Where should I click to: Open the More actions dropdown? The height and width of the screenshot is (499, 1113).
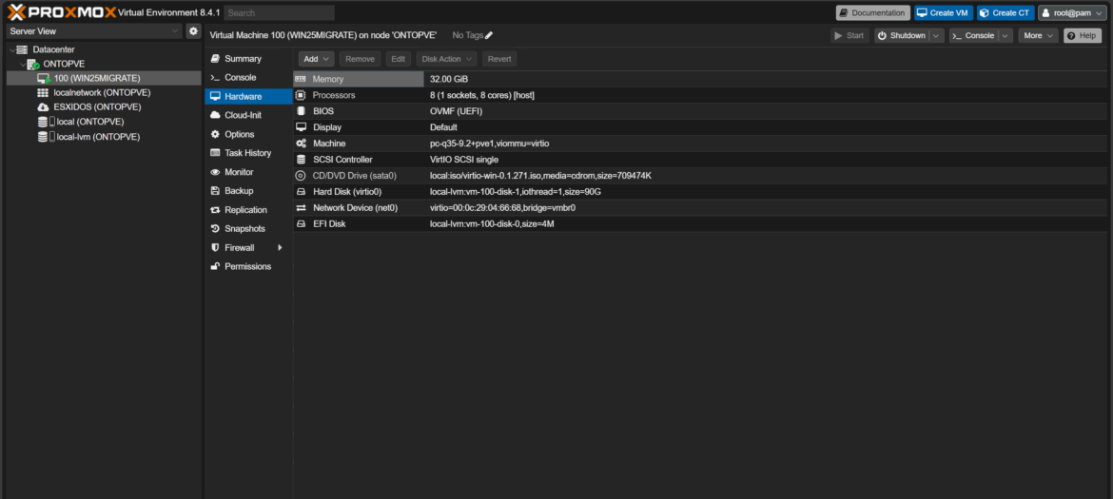coord(1038,35)
